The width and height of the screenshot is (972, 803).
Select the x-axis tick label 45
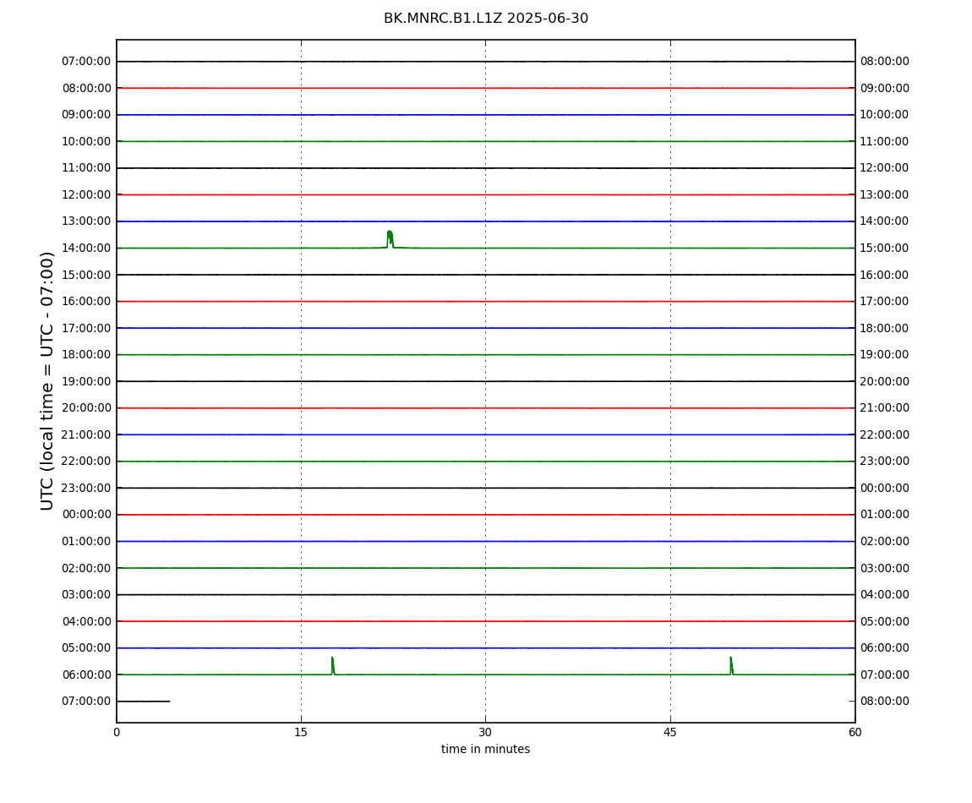670,732
